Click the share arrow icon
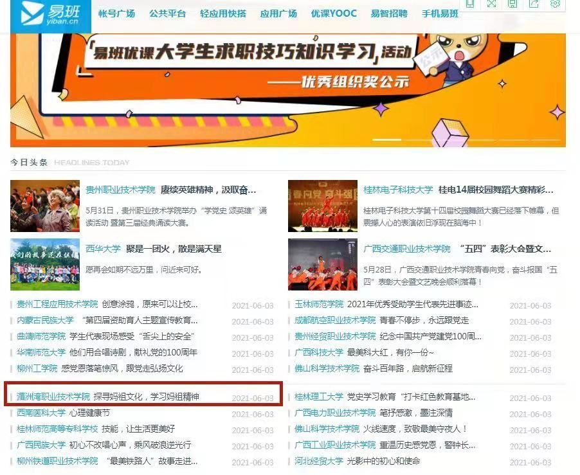The width and height of the screenshot is (580, 475). pos(534,4)
